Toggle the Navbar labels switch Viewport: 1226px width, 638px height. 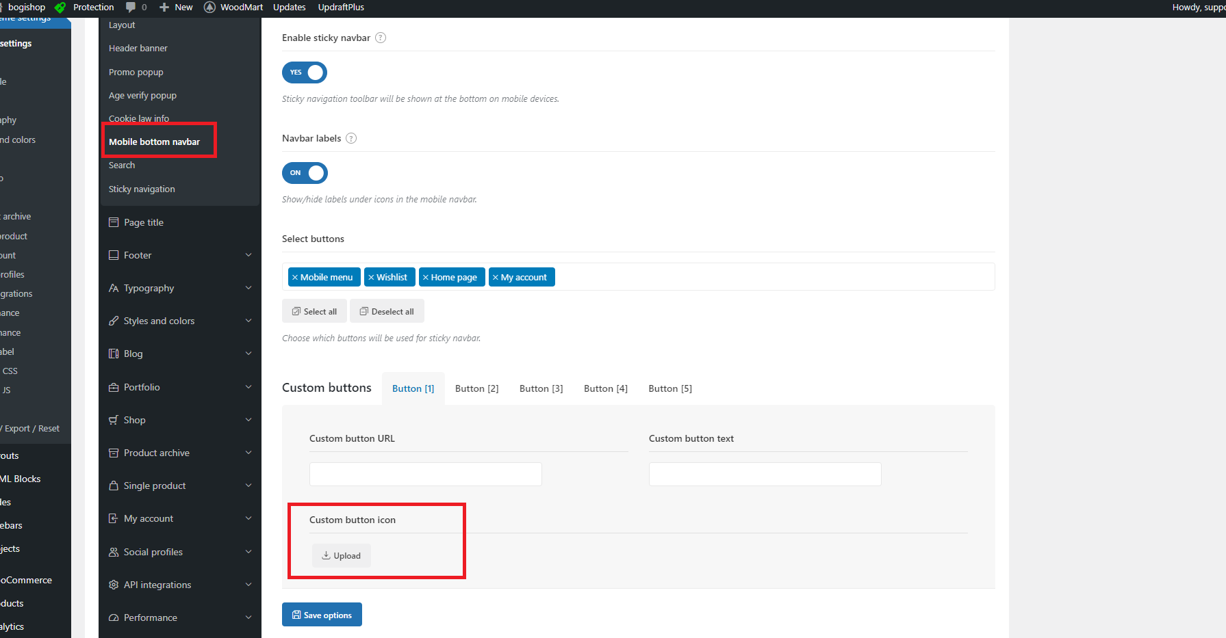click(305, 173)
